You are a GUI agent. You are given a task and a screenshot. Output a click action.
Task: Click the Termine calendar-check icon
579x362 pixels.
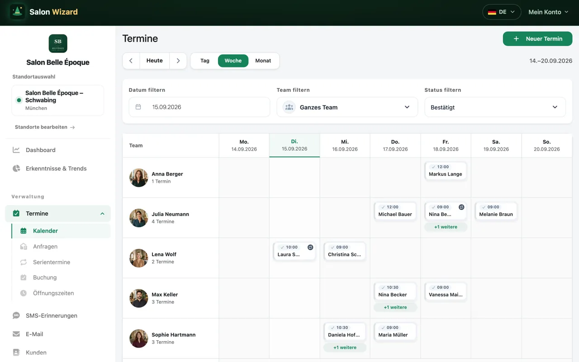pyautogui.click(x=16, y=214)
